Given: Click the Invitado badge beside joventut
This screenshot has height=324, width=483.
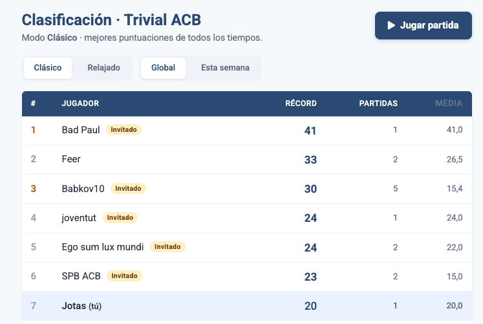Looking at the screenshot, I should (120, 218).
